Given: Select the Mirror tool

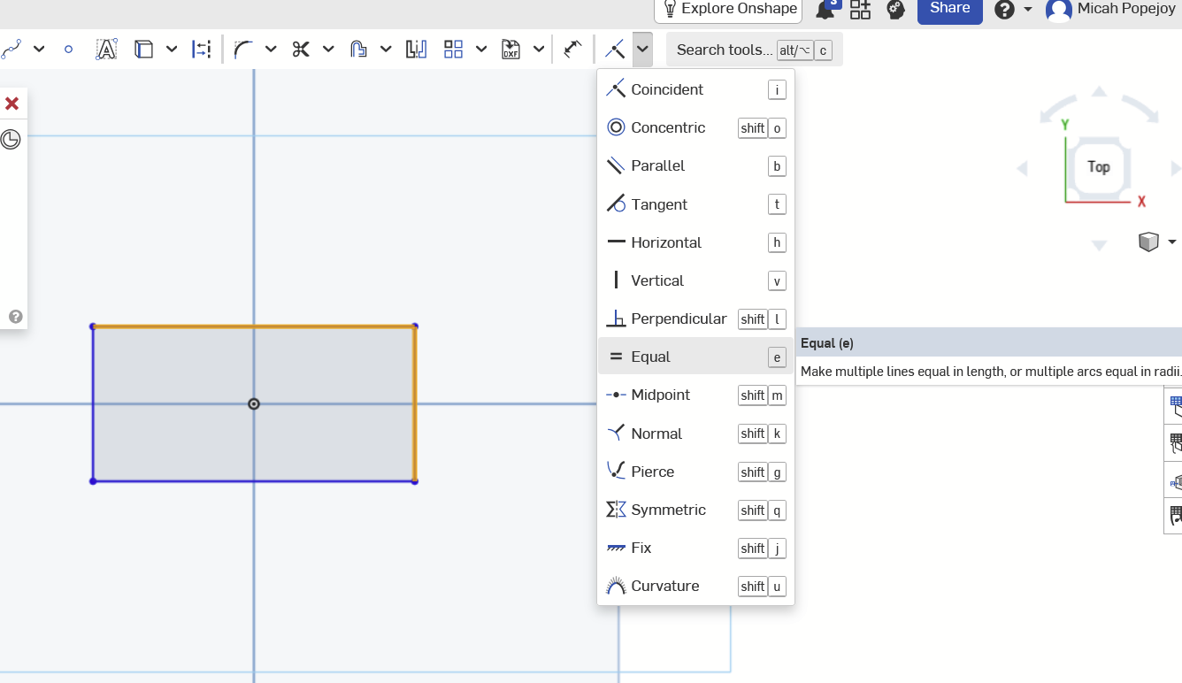Looking at the screenshot, I should point(416,50).
